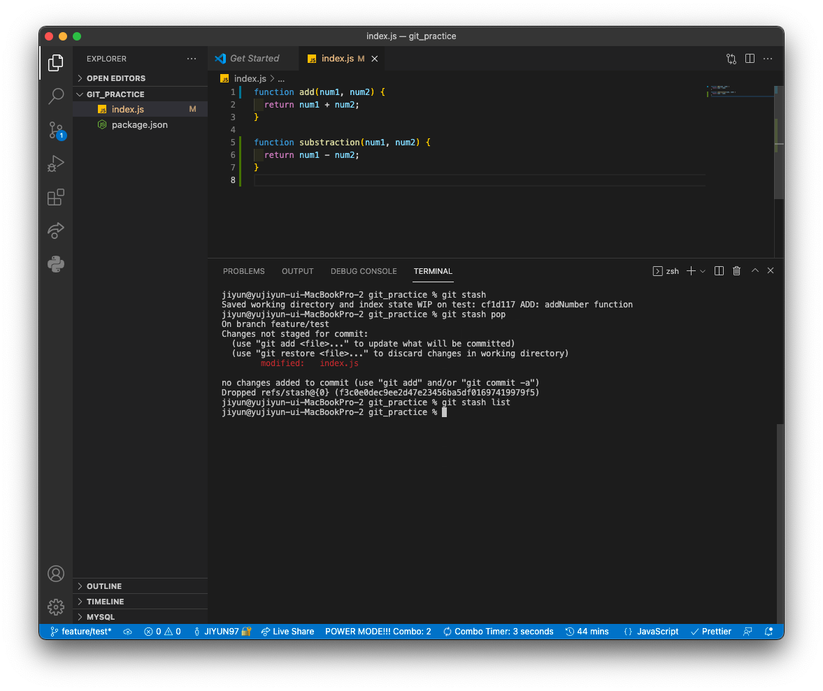
Task: Open the Extensions view
Action: click(56, 197)
